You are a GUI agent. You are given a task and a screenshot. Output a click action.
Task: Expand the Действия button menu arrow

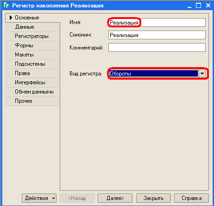(53, 198)
